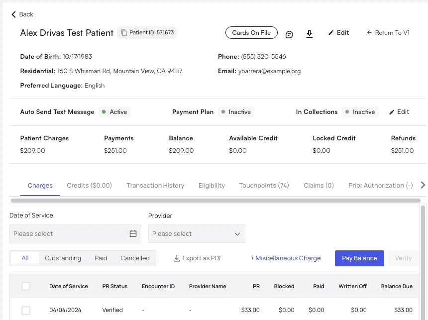Toggle the select-all charges checkbox
Image resolution: width=428 pixels, height=320 pixels.
coord(26,286)
